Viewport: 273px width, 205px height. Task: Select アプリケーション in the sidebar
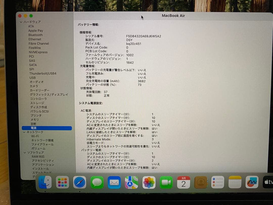(x=43, y=165)
